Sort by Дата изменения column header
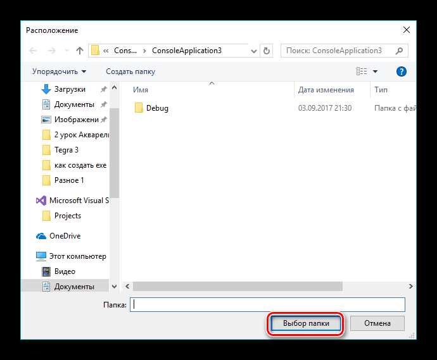This screenshot has width=437, height=360. coord(326,90)
